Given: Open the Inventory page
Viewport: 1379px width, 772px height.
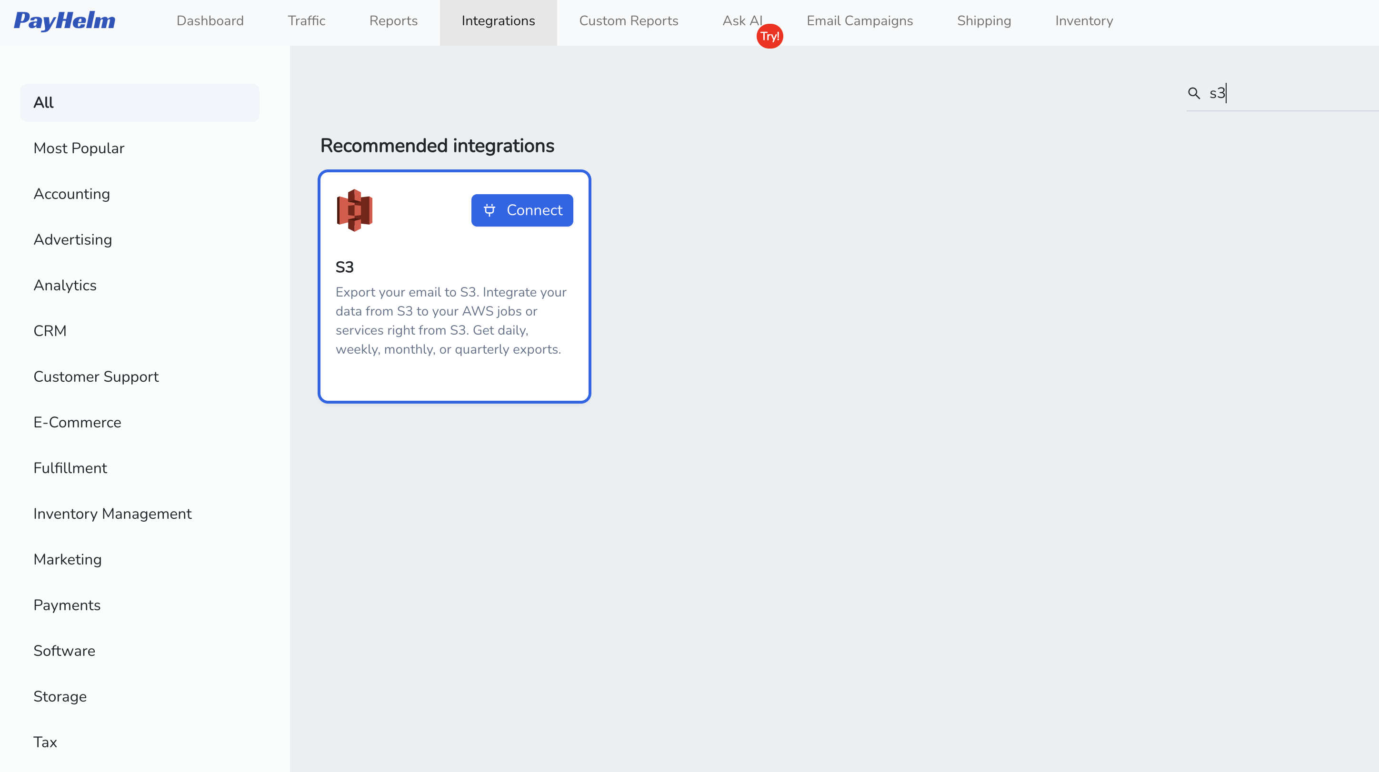Looking at the screenshot, I should click(1083, 21).
